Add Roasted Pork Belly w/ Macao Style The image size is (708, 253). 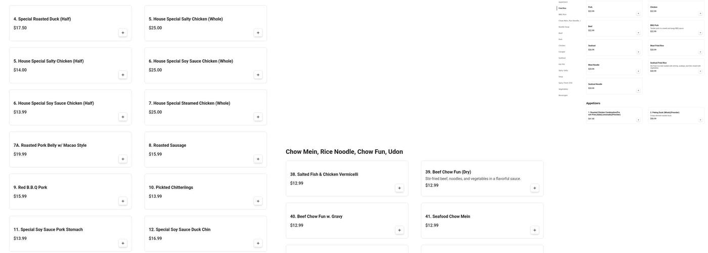tap(123, 159)
